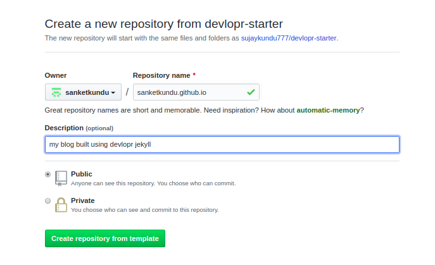Image resolution: width=435 pixels, height=265 pixels.
Task: Click Create repository from template button
Action: point(105,238)
